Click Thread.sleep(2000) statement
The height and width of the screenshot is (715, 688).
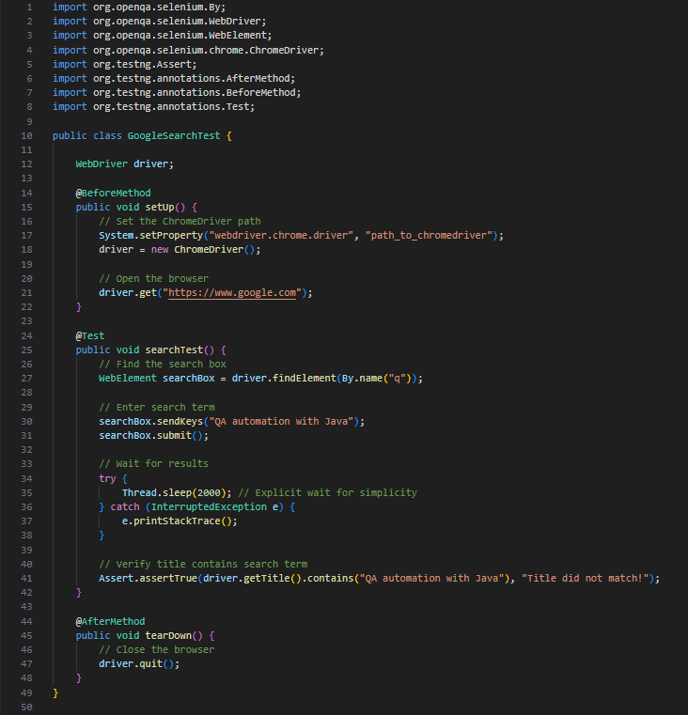[177, 493]
